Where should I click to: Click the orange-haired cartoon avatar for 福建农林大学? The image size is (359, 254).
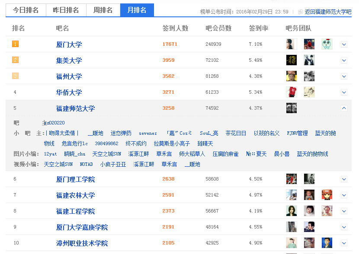pyautogui.click(x=327, y=195)
